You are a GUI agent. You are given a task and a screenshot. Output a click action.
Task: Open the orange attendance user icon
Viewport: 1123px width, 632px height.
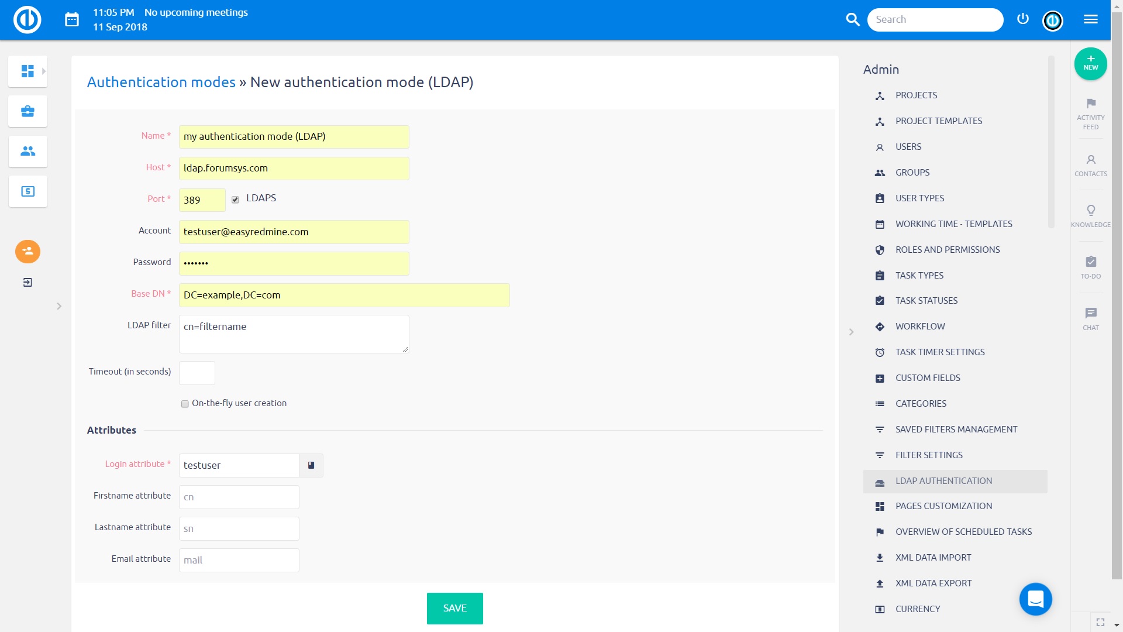coord(27,252)
